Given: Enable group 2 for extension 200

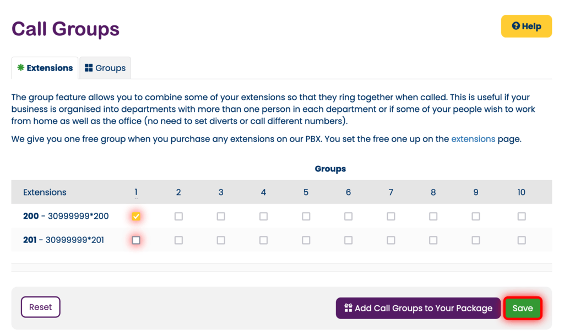Looking at the screenshot, I should click(178, 217).
